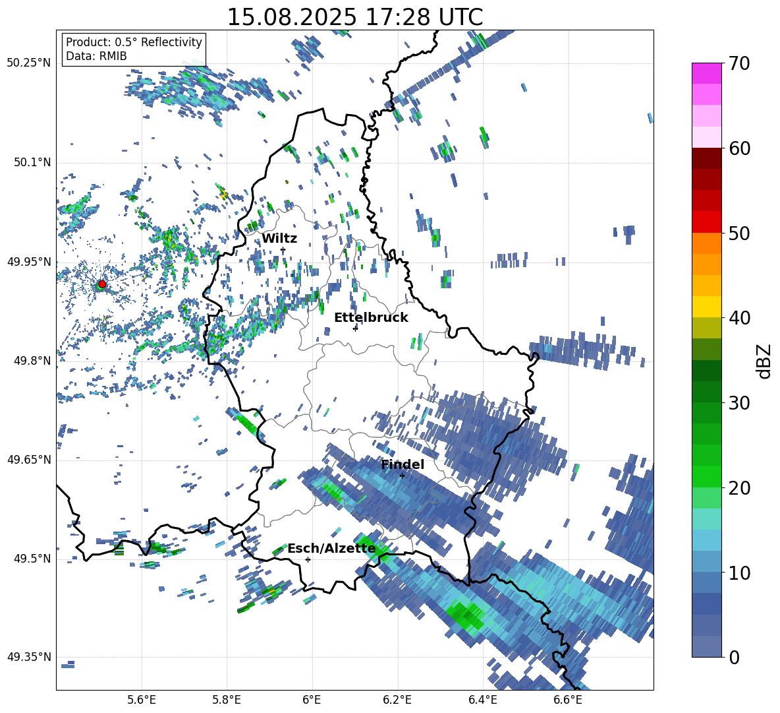
Task: Click the Product: 0.5° Reflectivity text
Action: (x=134, y=42)
